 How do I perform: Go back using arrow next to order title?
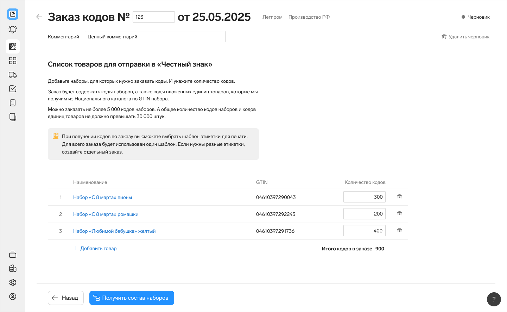pos(39,17)
